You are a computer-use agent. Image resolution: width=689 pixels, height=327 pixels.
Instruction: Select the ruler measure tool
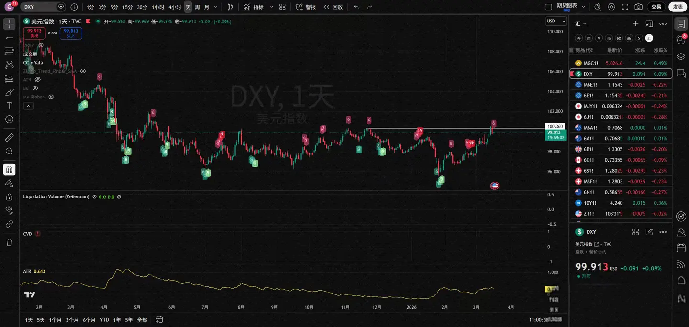pos(9,138)
